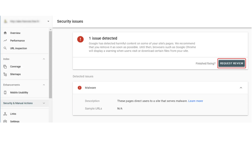Image resolution: width=252 pixels, height=142 pixels.
Task: Open the Sitemaps tree icon
Action: pyautogui.click(x=5, y=74)
